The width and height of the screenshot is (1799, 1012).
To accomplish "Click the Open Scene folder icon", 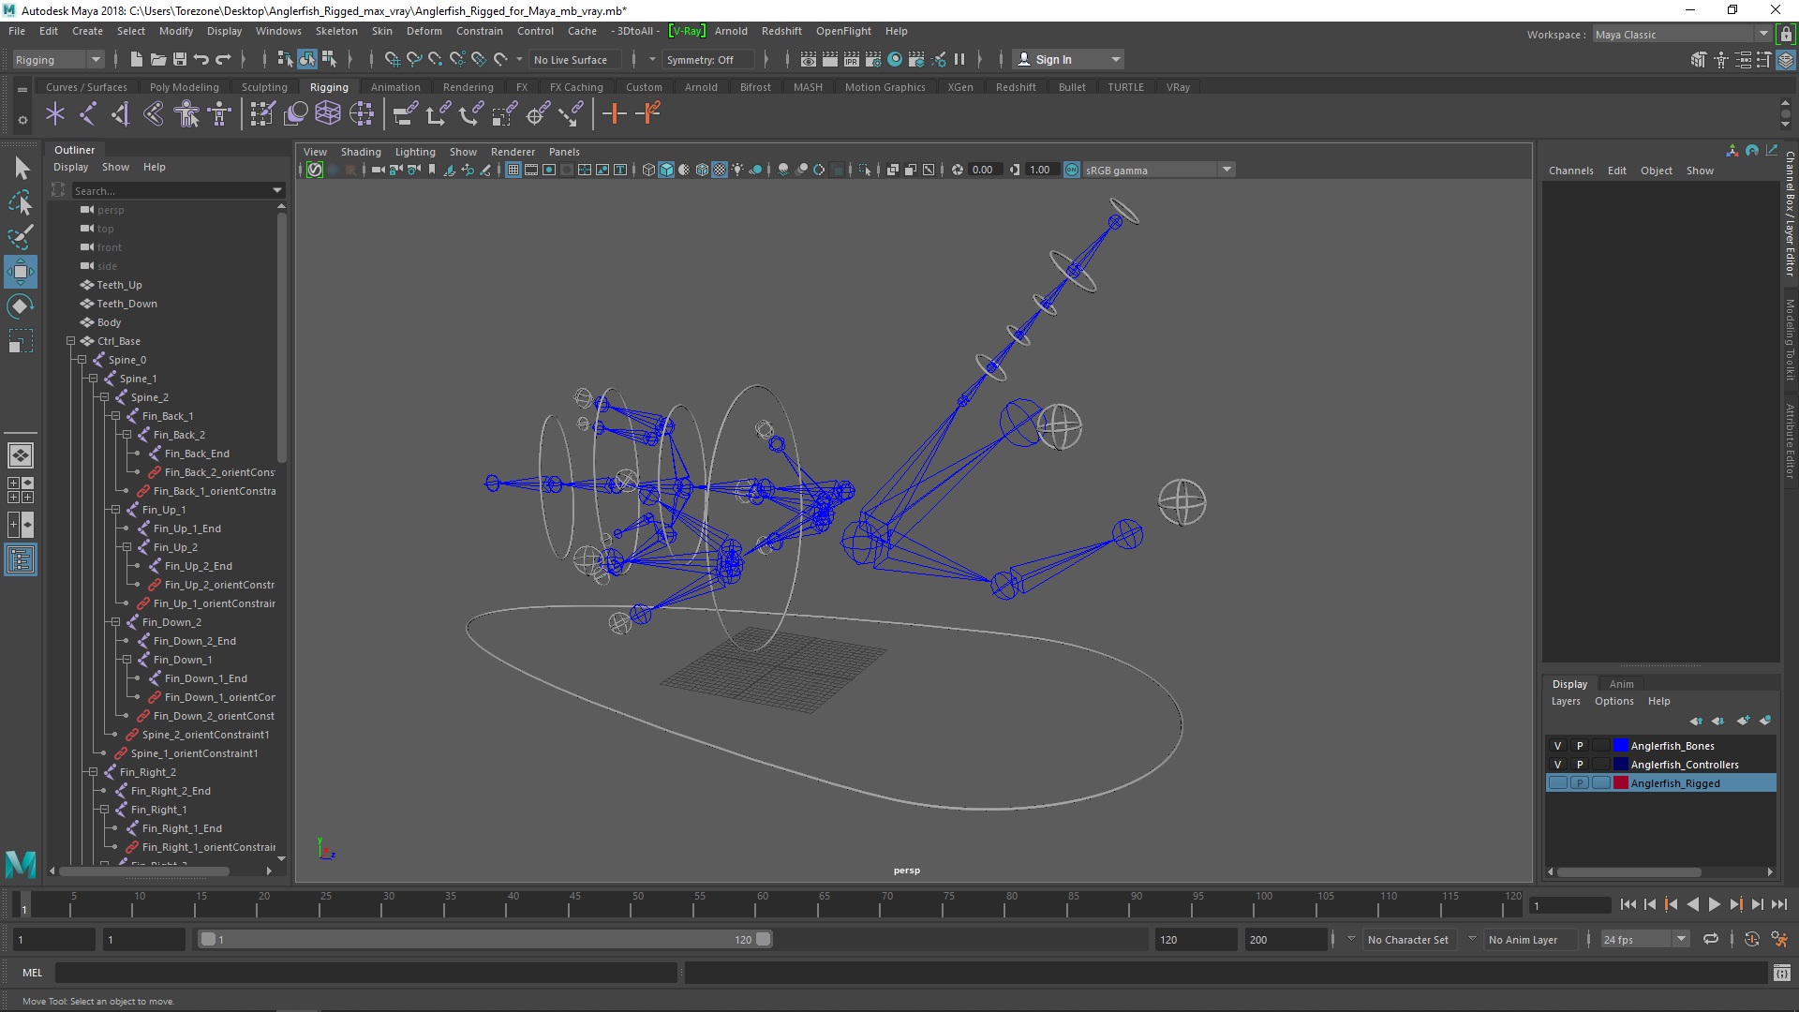I will pyautogui.click(x=158, y=59).
